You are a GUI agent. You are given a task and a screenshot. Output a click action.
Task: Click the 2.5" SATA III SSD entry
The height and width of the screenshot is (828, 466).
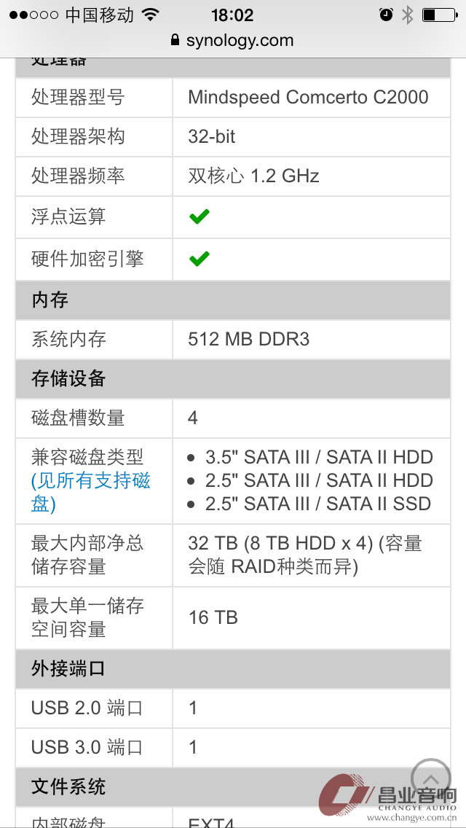317,504
